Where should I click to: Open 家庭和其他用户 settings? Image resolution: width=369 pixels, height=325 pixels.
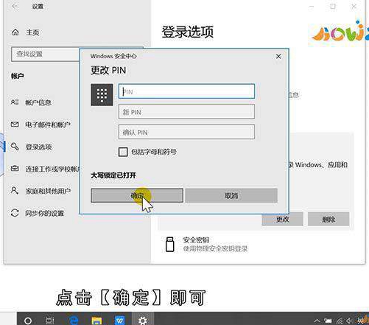(48, 191)
